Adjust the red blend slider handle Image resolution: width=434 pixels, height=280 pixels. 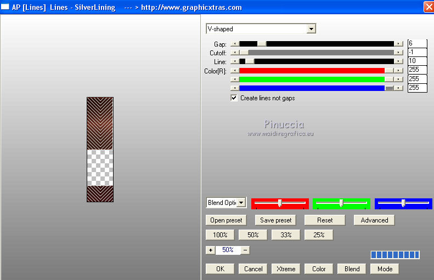(x=280, y=203)
